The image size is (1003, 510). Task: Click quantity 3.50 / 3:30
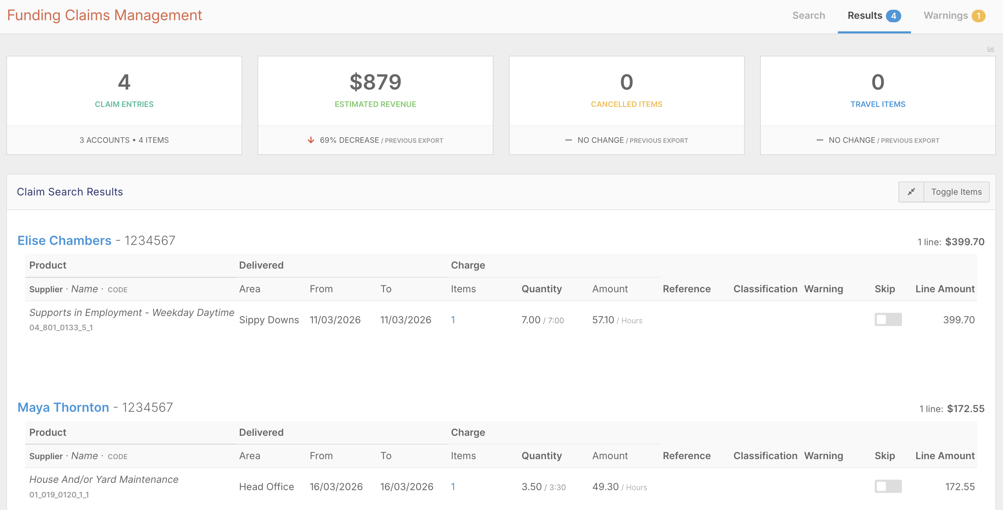(x=544, y=486)
